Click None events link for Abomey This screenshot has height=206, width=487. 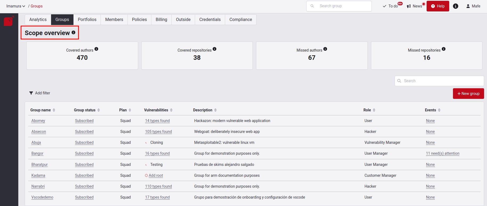(x=430, y=121)
